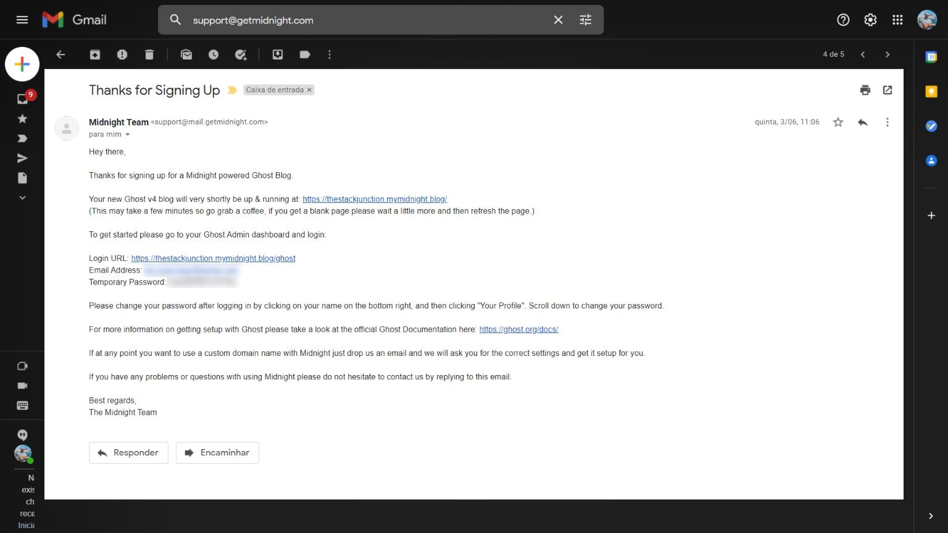Report this email as spam
The image size is (948, 533).
[122, 54]
